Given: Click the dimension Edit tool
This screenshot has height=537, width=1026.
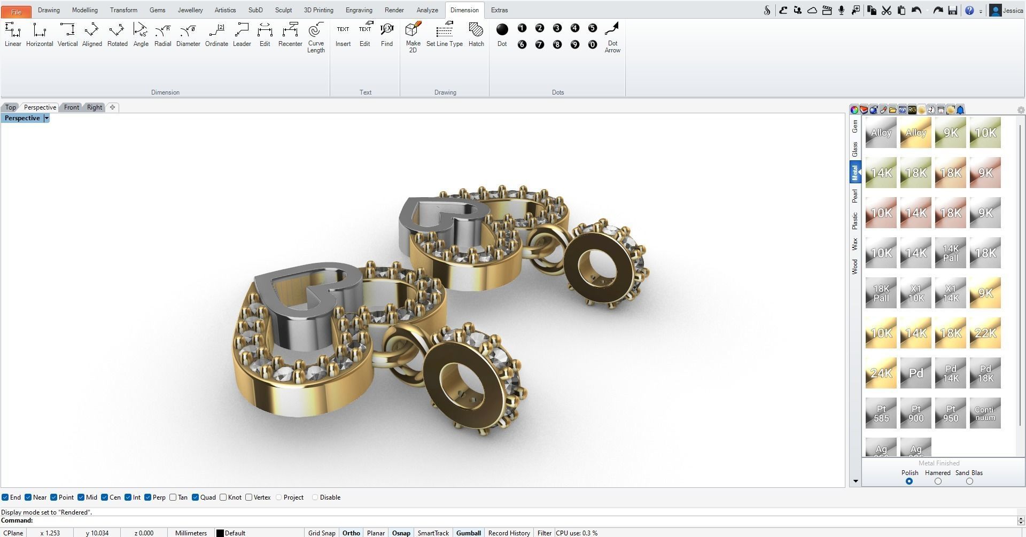Looking at the screenshot, I should pyautogui.click(x=265, y=35).
